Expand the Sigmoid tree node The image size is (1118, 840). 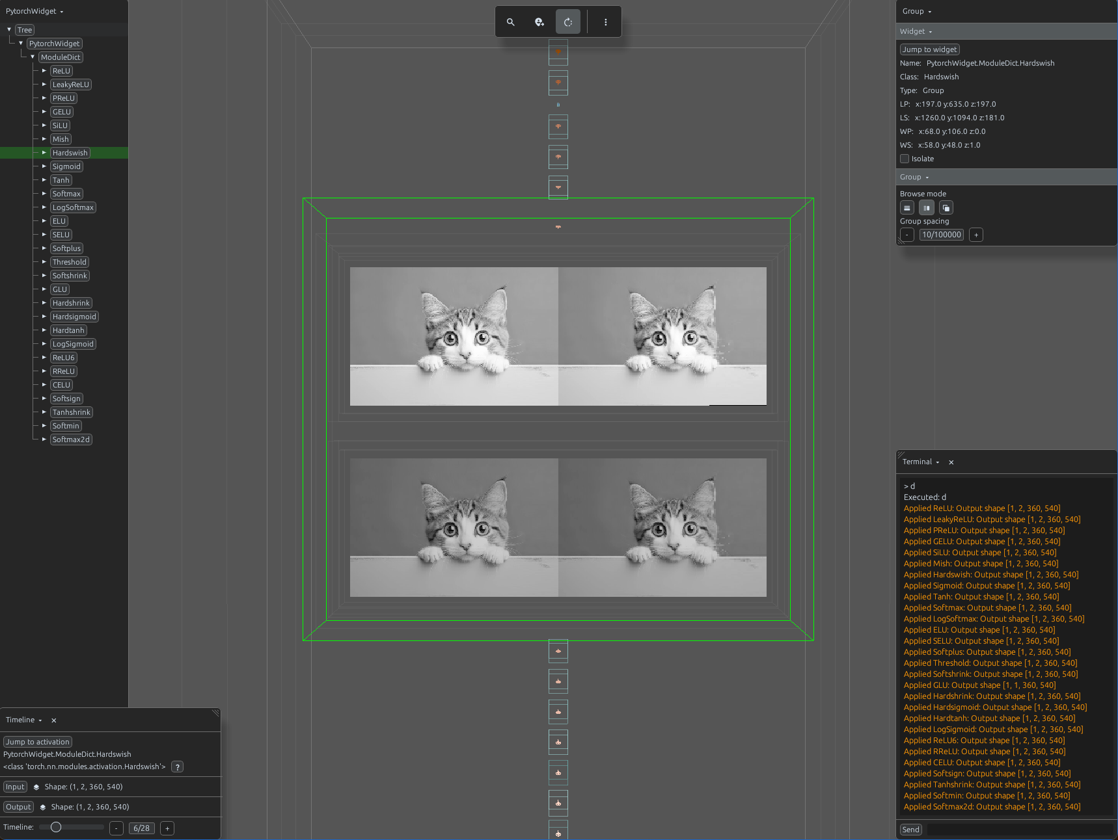(44, 166)
